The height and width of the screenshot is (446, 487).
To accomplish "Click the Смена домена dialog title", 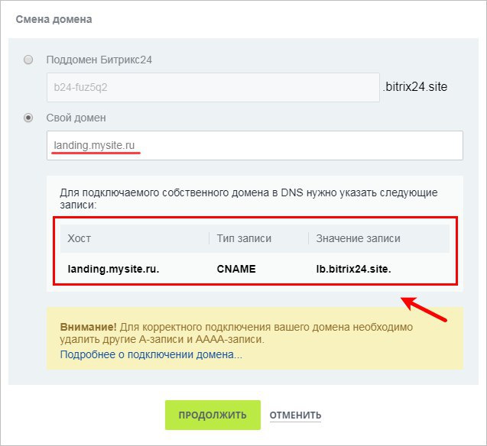I will (54, 19).
